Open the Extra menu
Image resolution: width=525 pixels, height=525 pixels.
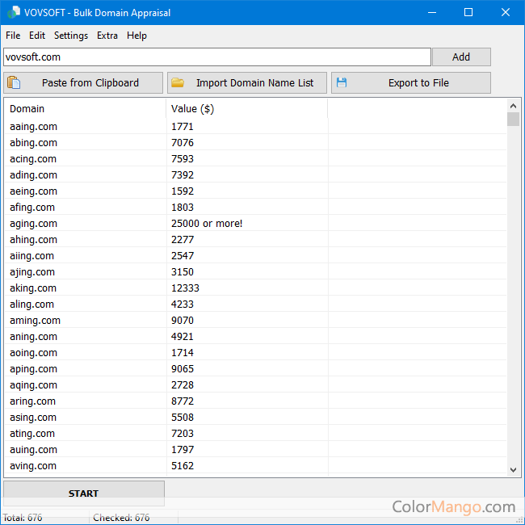(x=107, y=36)
